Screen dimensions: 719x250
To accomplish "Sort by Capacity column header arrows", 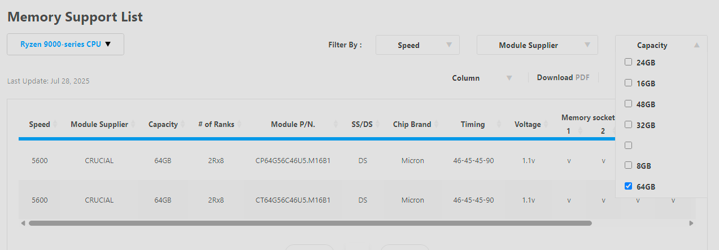I will [x=183, y=124].
